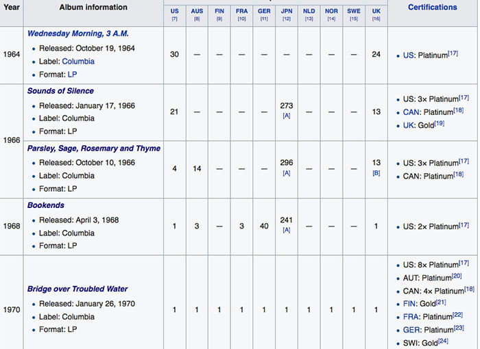Click FRA link in Bridge over Troubled Water certifications

410,317
